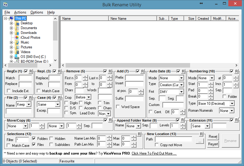Click the Videos folder icon in tree

17,52
